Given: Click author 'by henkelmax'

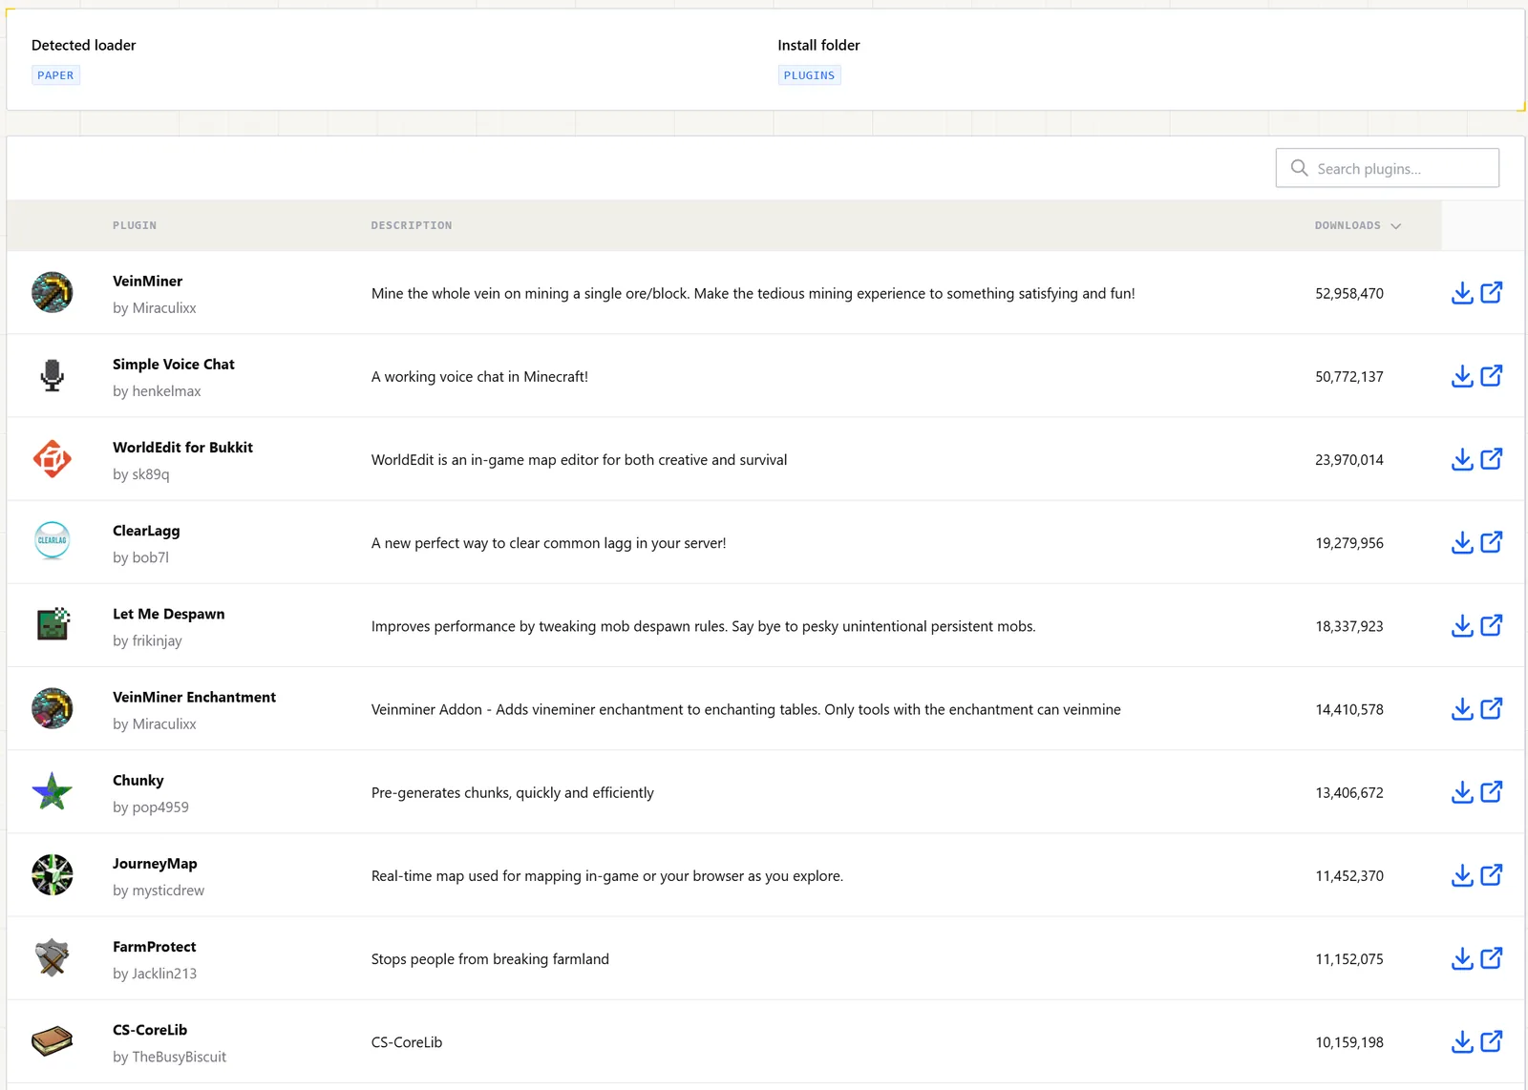Looking at the screenshot, I should click(157, 391).
